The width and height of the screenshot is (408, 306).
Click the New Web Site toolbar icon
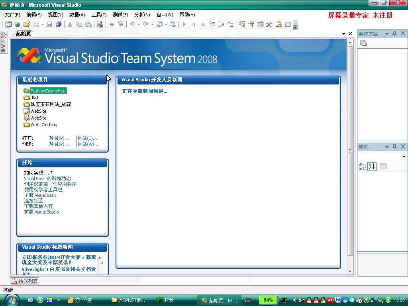click(x=18, y=24)
